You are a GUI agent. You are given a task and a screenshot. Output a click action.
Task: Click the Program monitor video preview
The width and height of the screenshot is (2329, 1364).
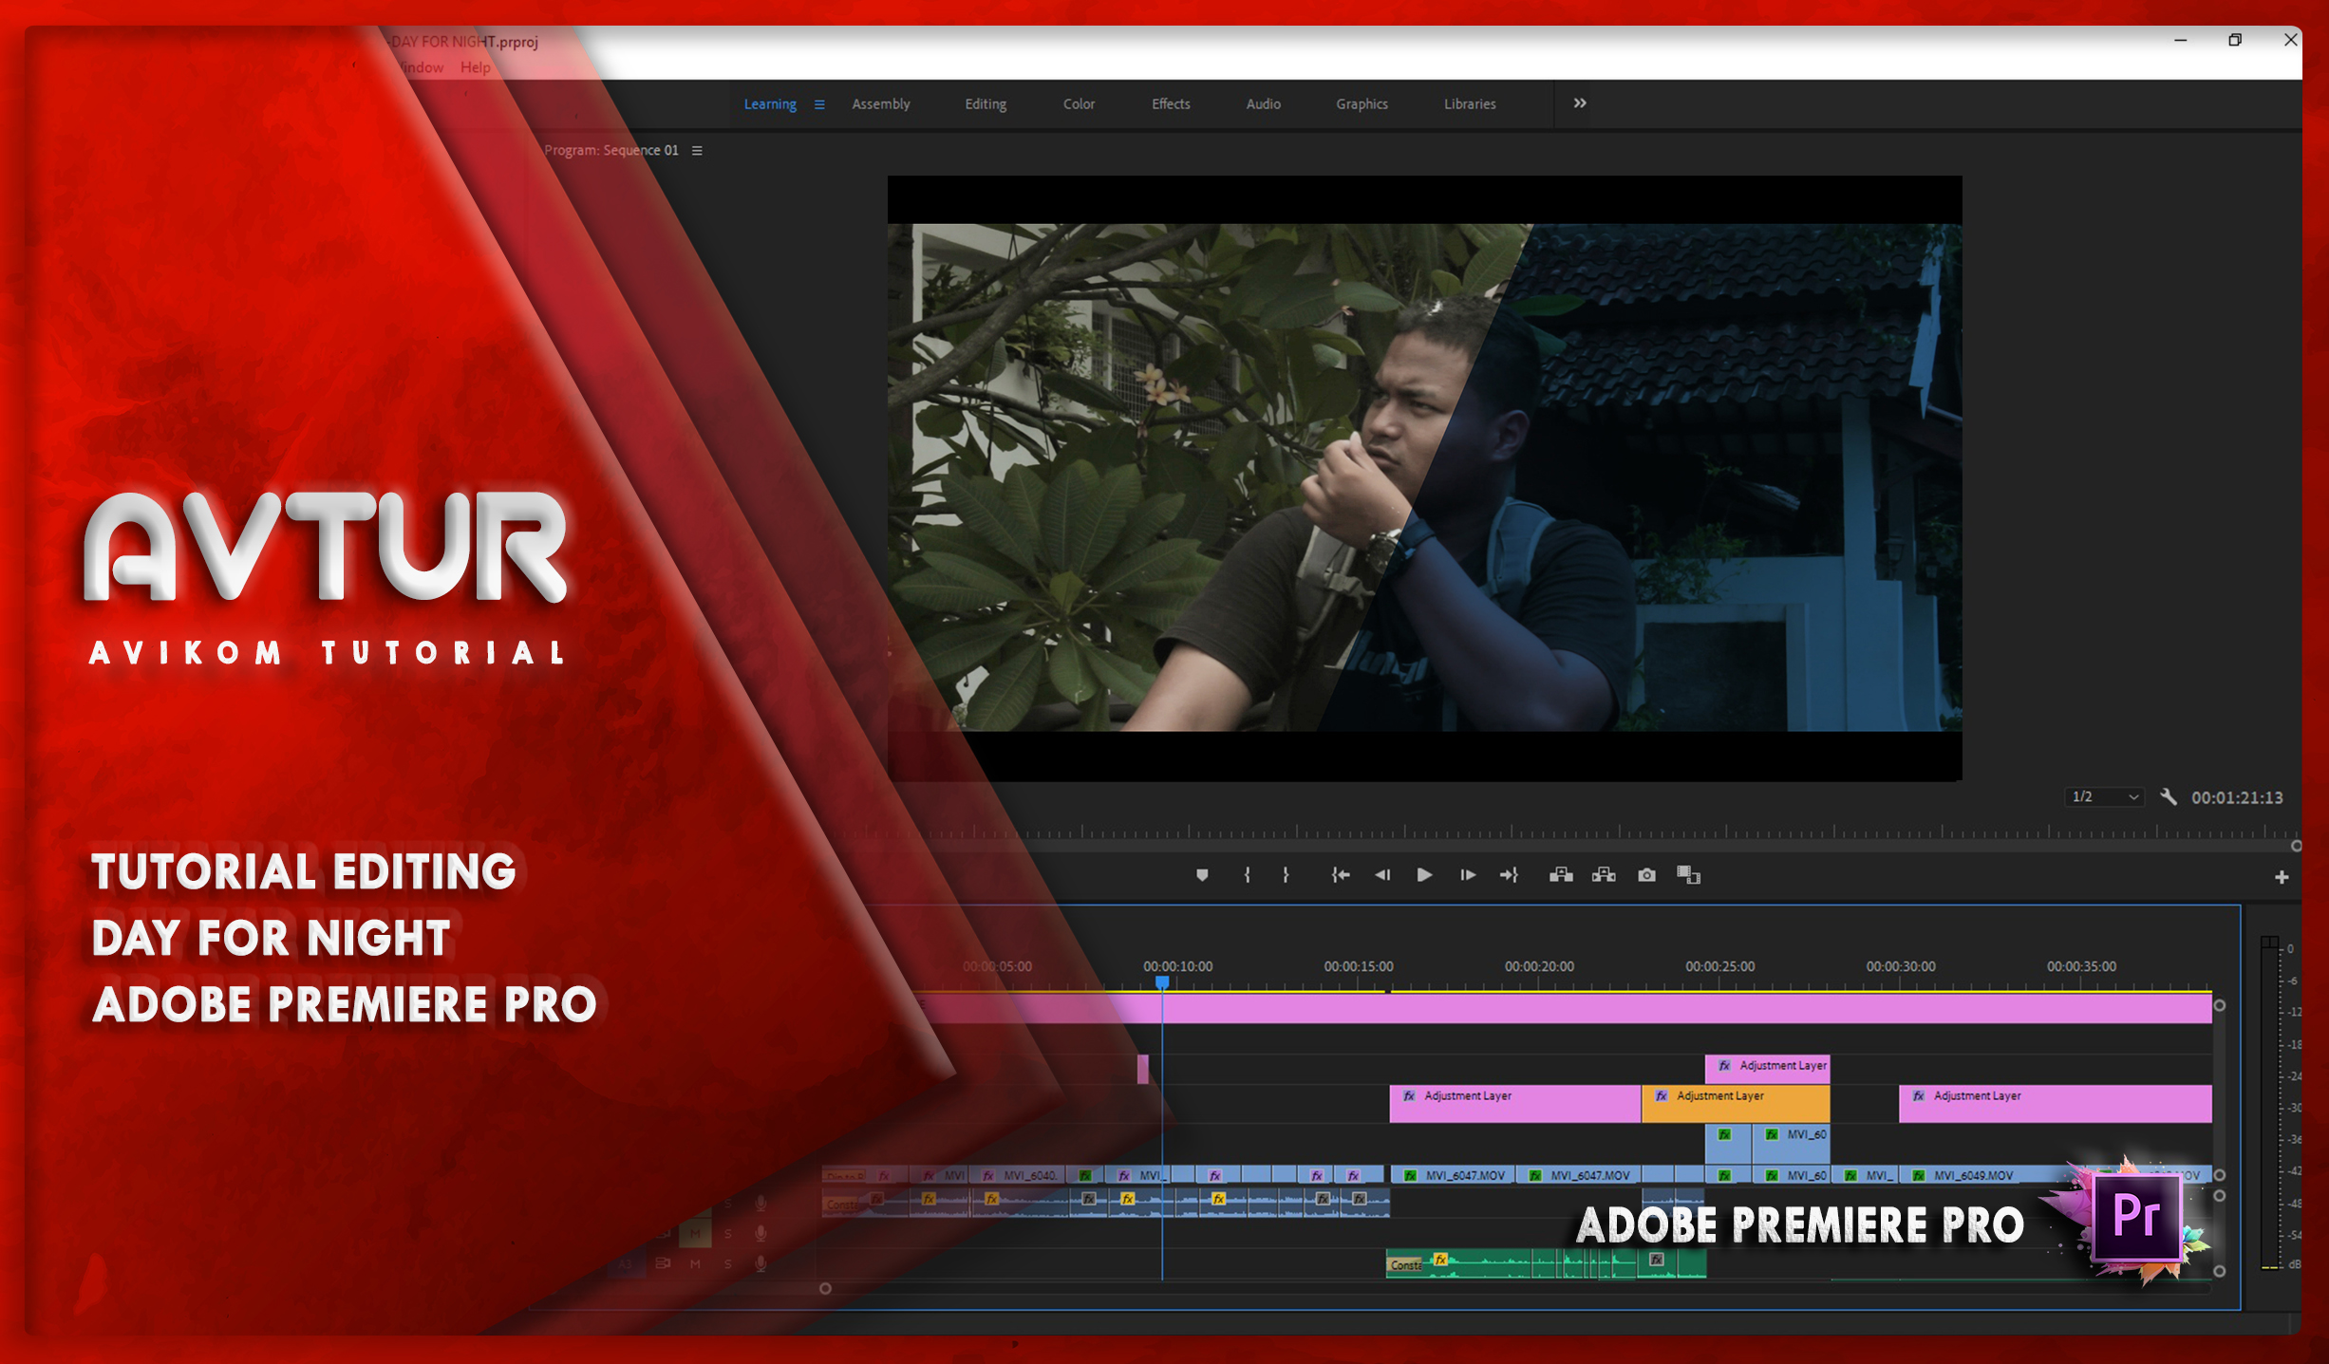[1425, 477]
